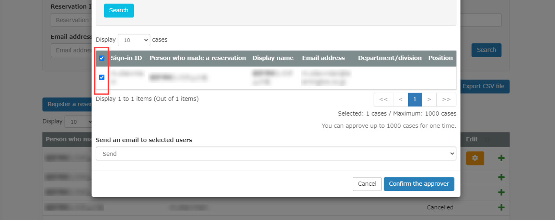Viewport: 555px width, 220px height.
Task: Expand the Send email to selected users dropdown
Action: (x=276, y=154)
